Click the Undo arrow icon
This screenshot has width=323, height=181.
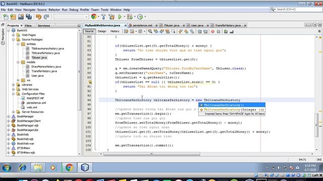(38, 17)
